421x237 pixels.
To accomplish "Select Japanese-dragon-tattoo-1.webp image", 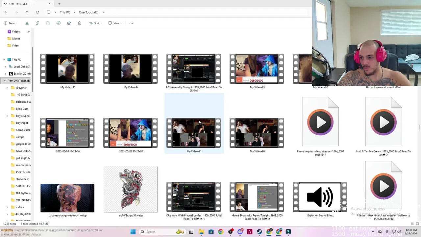I will (x=67, y=198).
